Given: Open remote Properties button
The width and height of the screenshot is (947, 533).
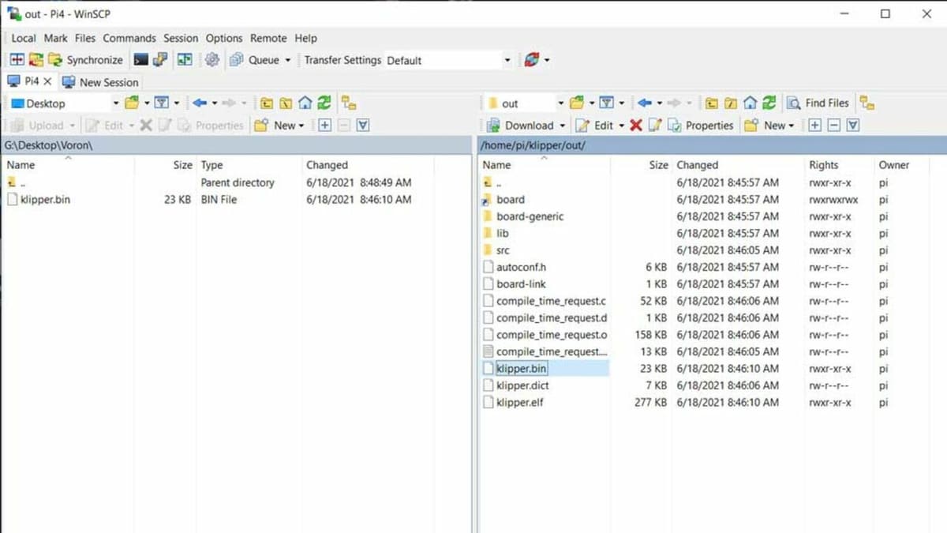Looking at the screenshot, I should tap(701, 125).
